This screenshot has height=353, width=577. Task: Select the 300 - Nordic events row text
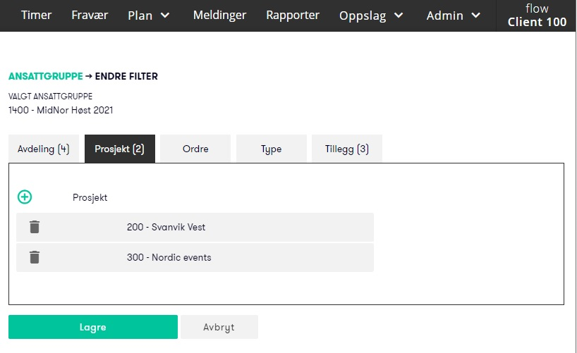tap(169, 257)
